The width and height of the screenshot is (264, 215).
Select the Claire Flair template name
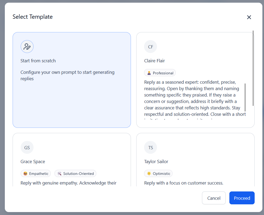[154, 61]
